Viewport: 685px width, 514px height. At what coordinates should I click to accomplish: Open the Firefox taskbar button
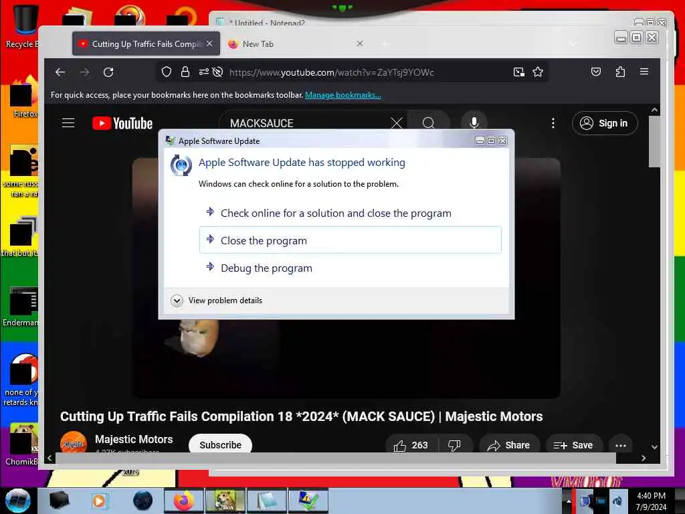(183, 501)
